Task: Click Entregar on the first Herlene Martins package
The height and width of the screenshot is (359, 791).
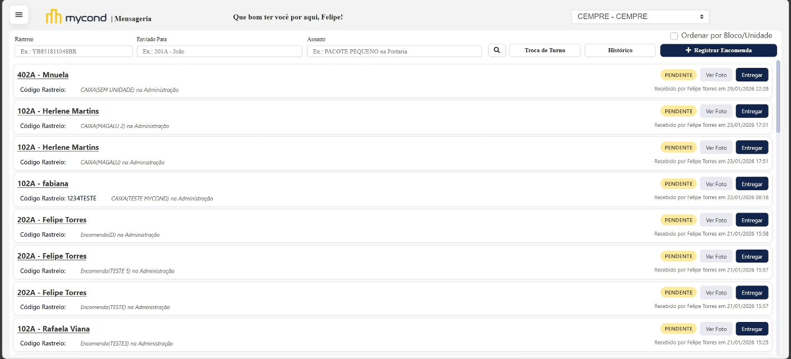Action: [752, 112]
